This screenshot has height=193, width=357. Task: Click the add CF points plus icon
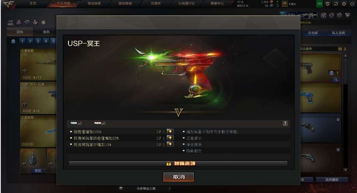point(277,2)
